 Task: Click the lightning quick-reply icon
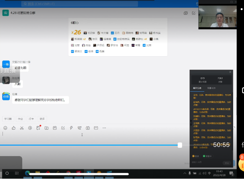coord(71,128)
